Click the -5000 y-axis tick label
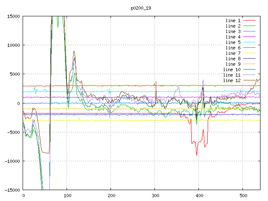This screenshot has width=268, height=201. (x=12, y=132)
